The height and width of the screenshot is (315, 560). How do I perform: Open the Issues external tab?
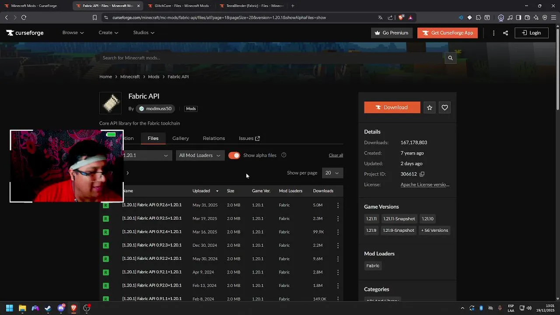(249, 138)
